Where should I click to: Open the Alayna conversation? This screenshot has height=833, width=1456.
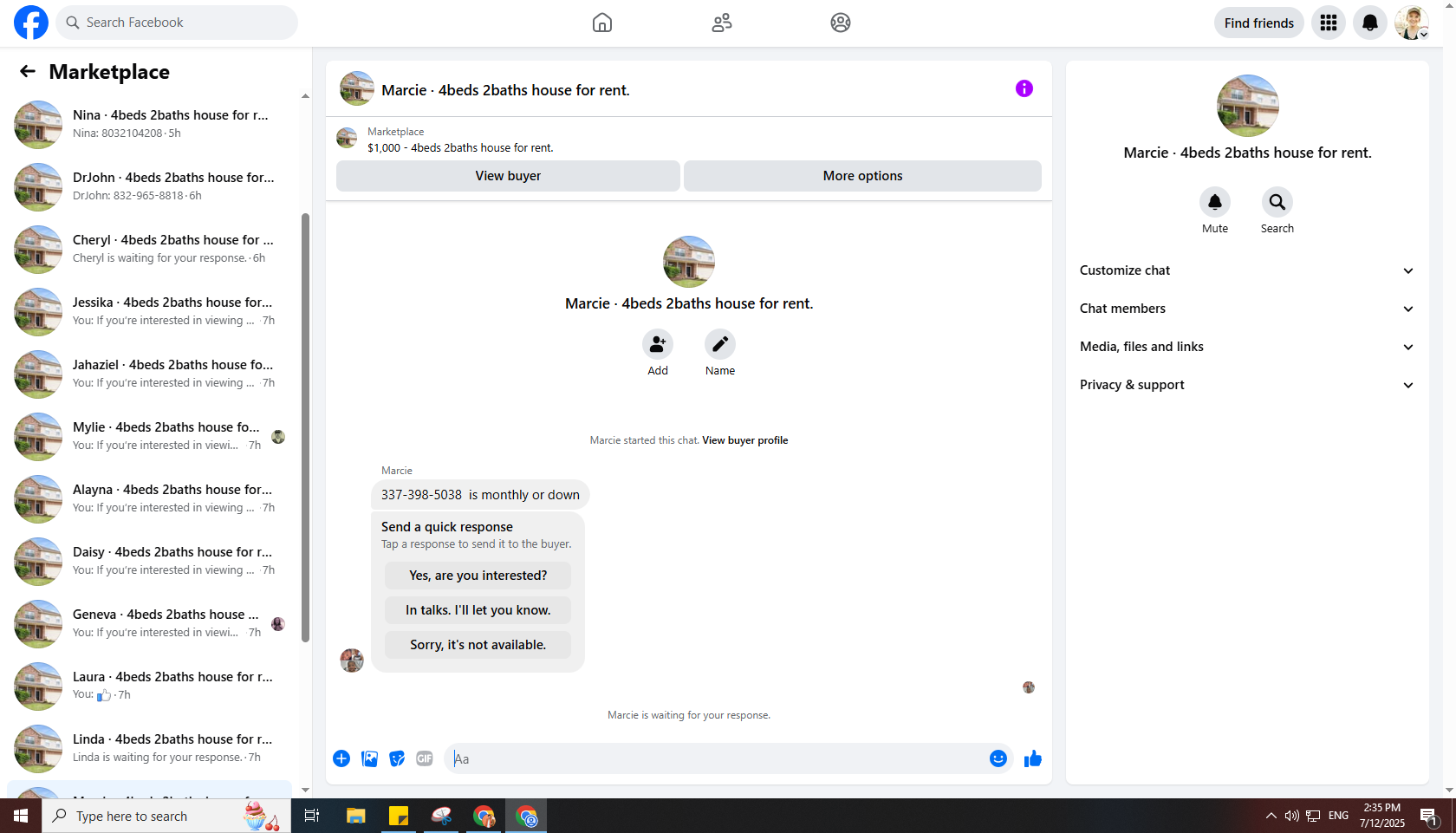tap(151, 498)
